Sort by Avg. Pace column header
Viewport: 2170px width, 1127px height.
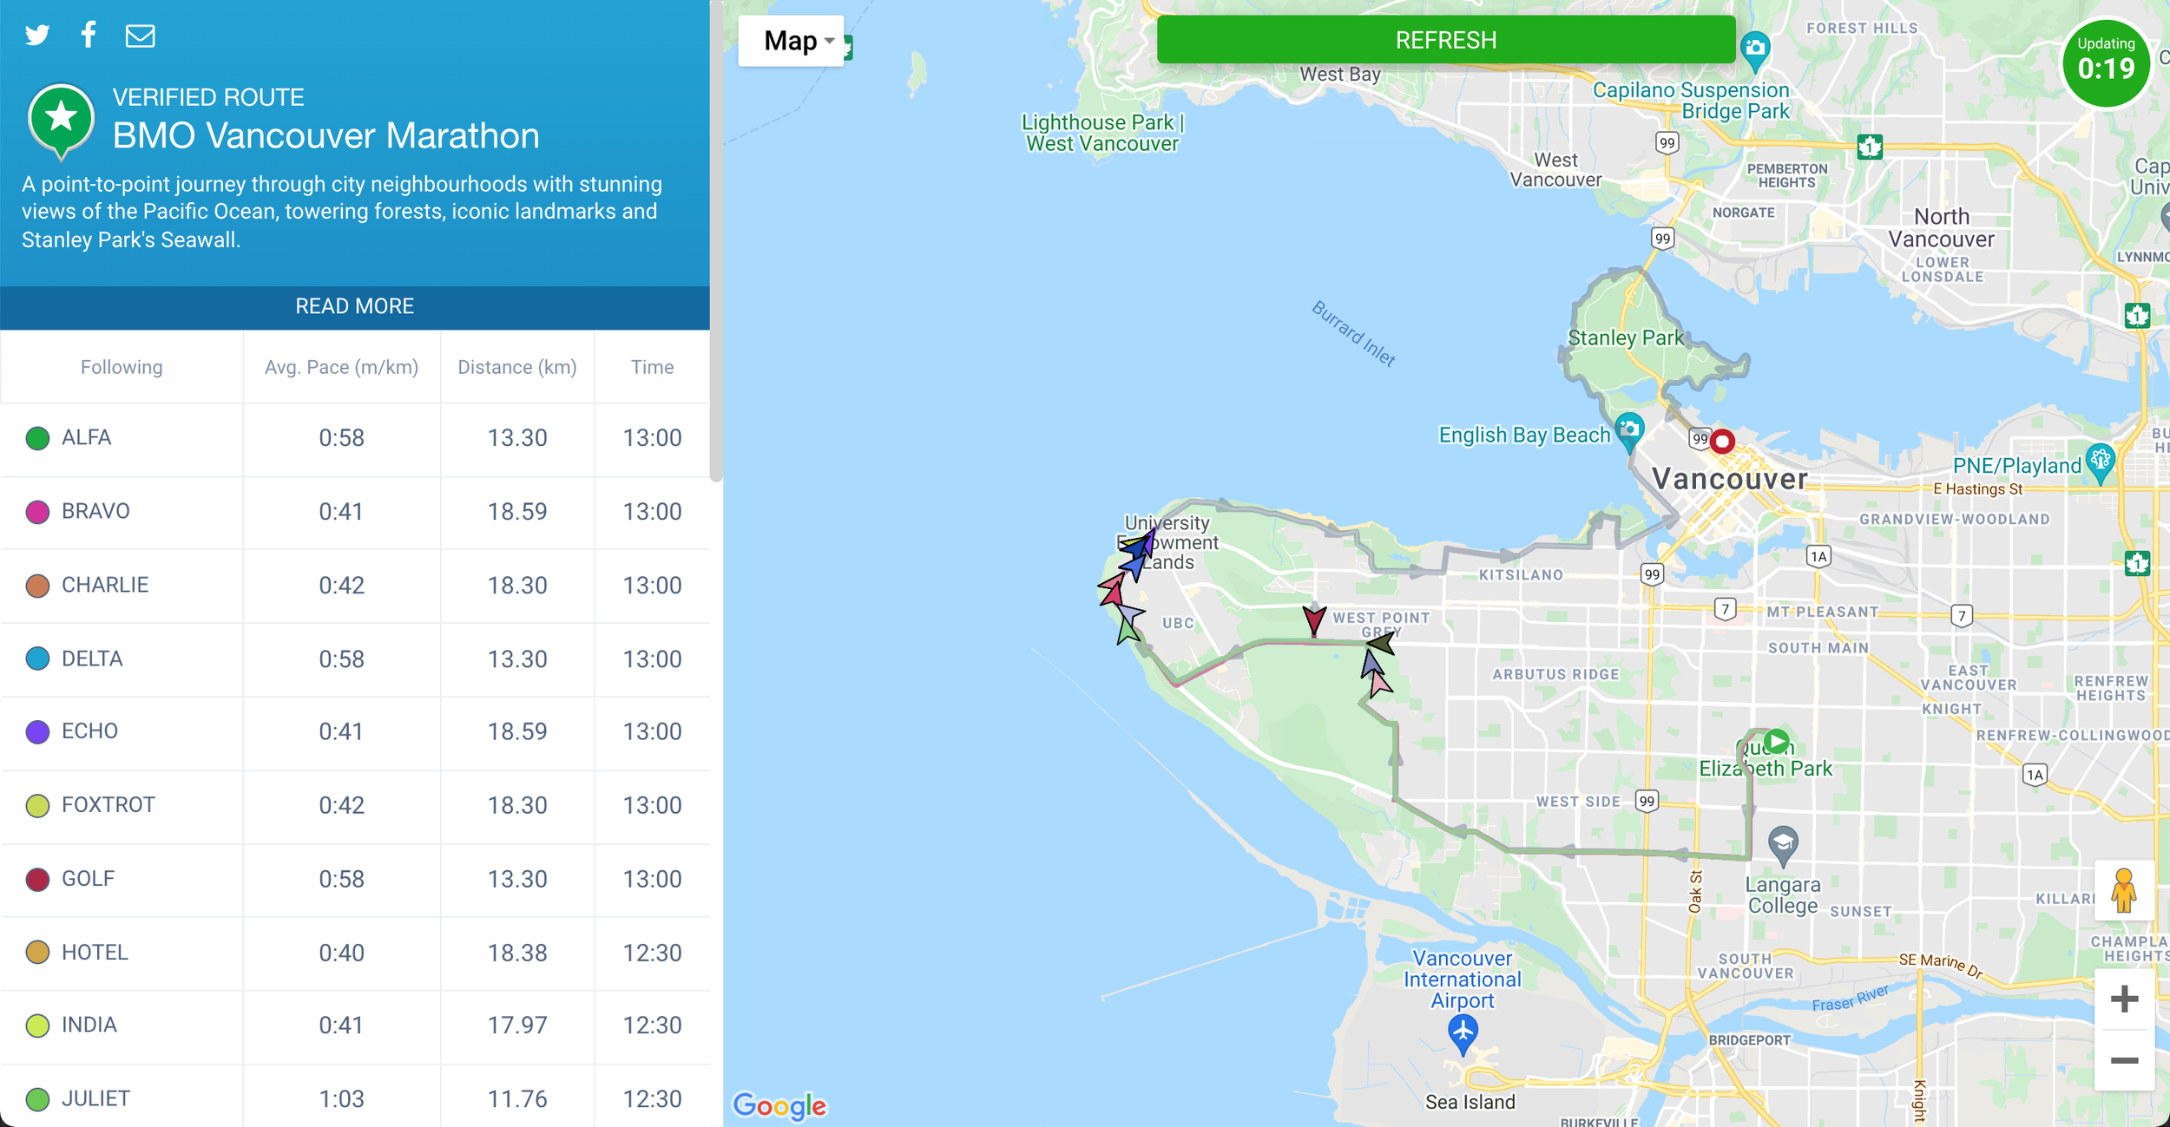(341, 367)
